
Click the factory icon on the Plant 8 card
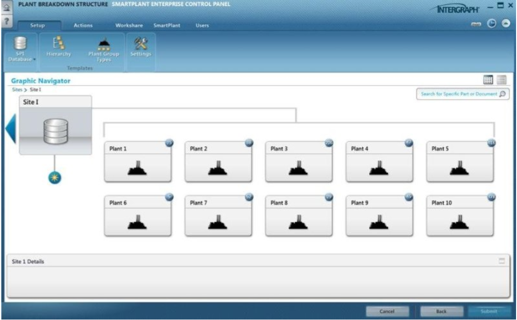click(x=298, y=223)
